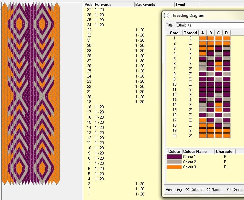Select card number 15 row

(x=174, y=110)
